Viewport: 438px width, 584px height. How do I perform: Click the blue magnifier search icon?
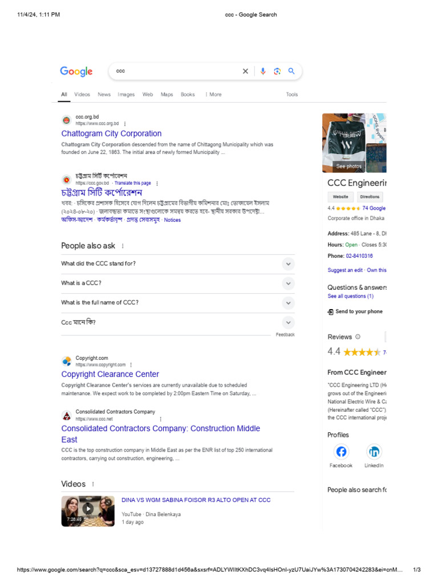click(291, 71)
